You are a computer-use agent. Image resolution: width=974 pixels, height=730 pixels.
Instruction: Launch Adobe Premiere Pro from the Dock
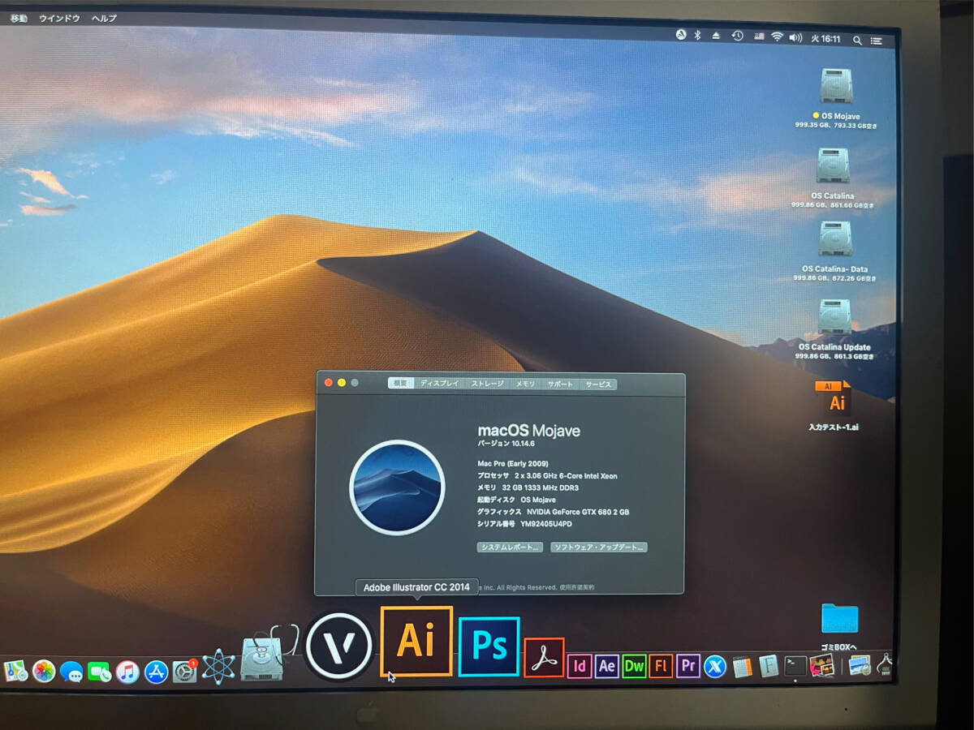pos(688,666)
